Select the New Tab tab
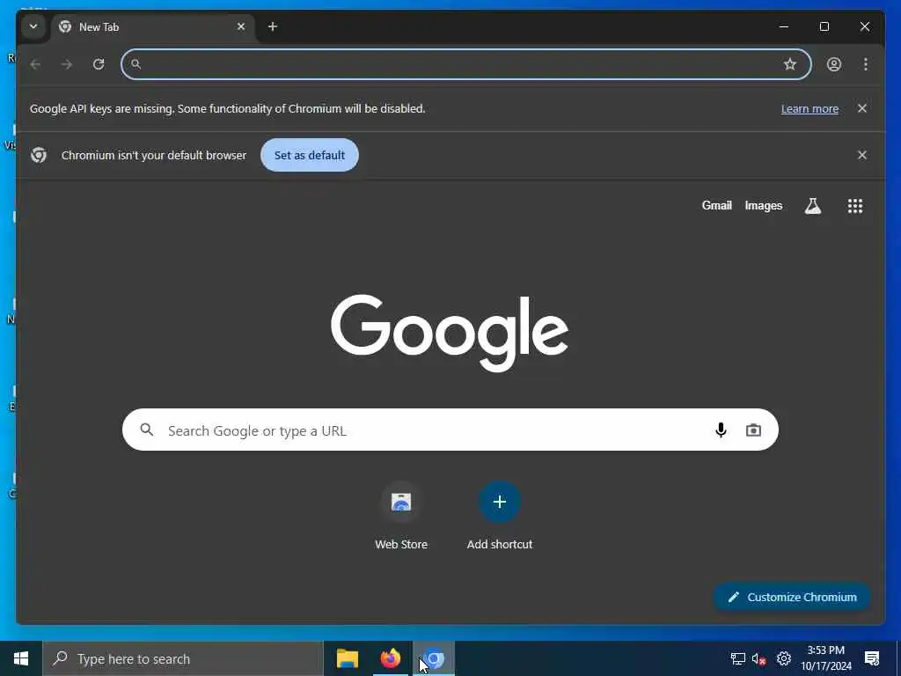Screen dimensions: 901x676 (153, 27)
